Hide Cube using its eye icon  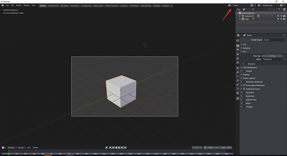tap(281, 19)
